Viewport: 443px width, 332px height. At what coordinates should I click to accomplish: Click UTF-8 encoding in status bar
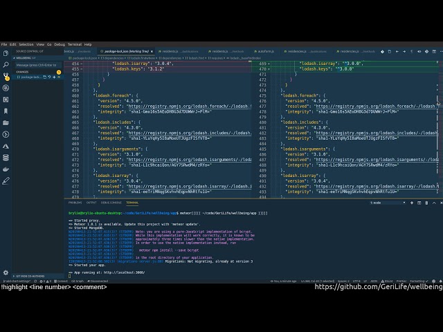coord(356,282)
